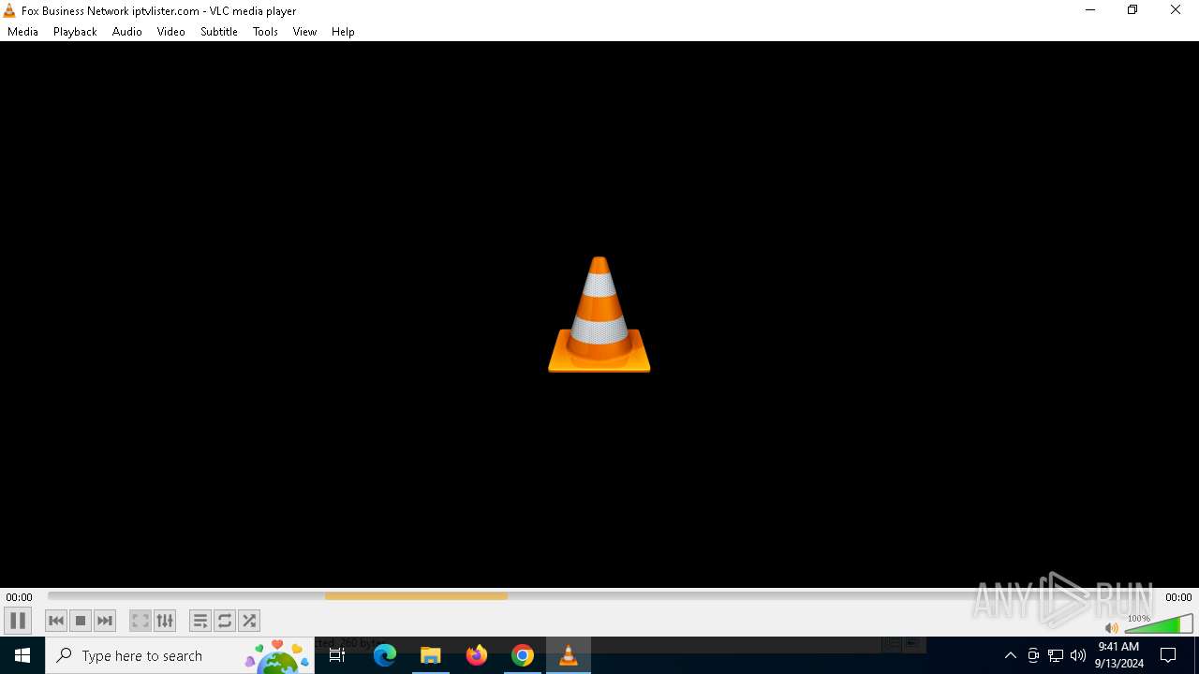
Task: Open the Audio menu
Action: coord(127,32)
